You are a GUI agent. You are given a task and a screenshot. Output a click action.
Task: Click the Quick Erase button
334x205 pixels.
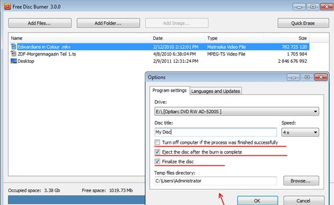303,23
